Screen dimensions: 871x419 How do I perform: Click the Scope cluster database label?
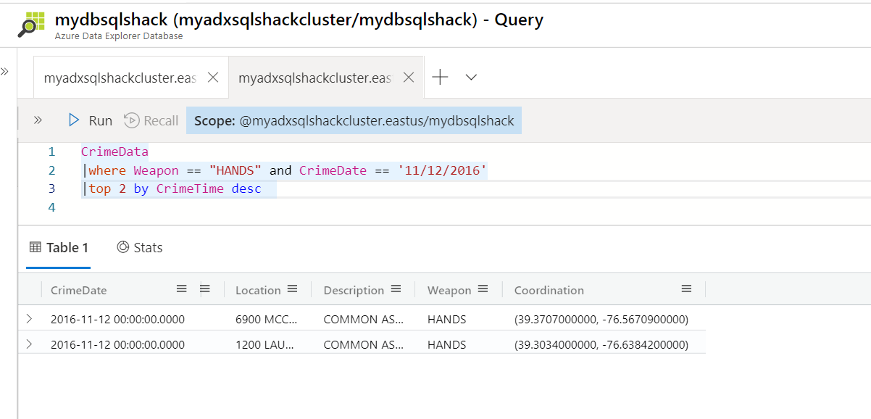pyautogui.click(x=354, y=121)
